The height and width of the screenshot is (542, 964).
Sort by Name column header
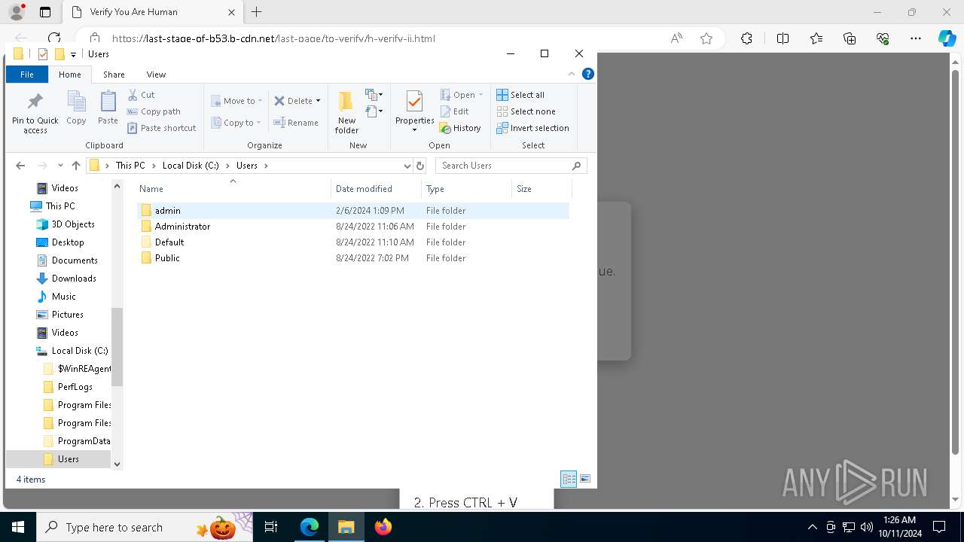tap(233, 189)
